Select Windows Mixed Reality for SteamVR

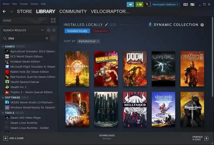(30, 107)
